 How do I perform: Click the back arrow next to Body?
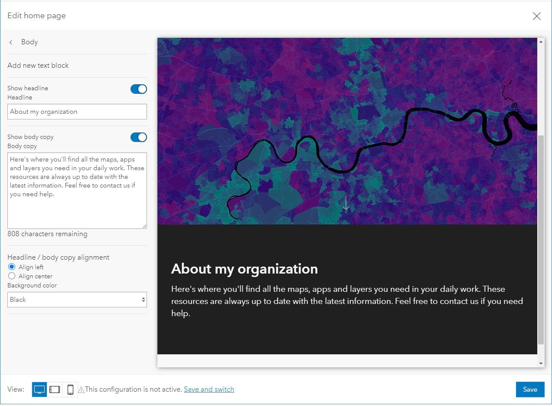pos(11,42)
